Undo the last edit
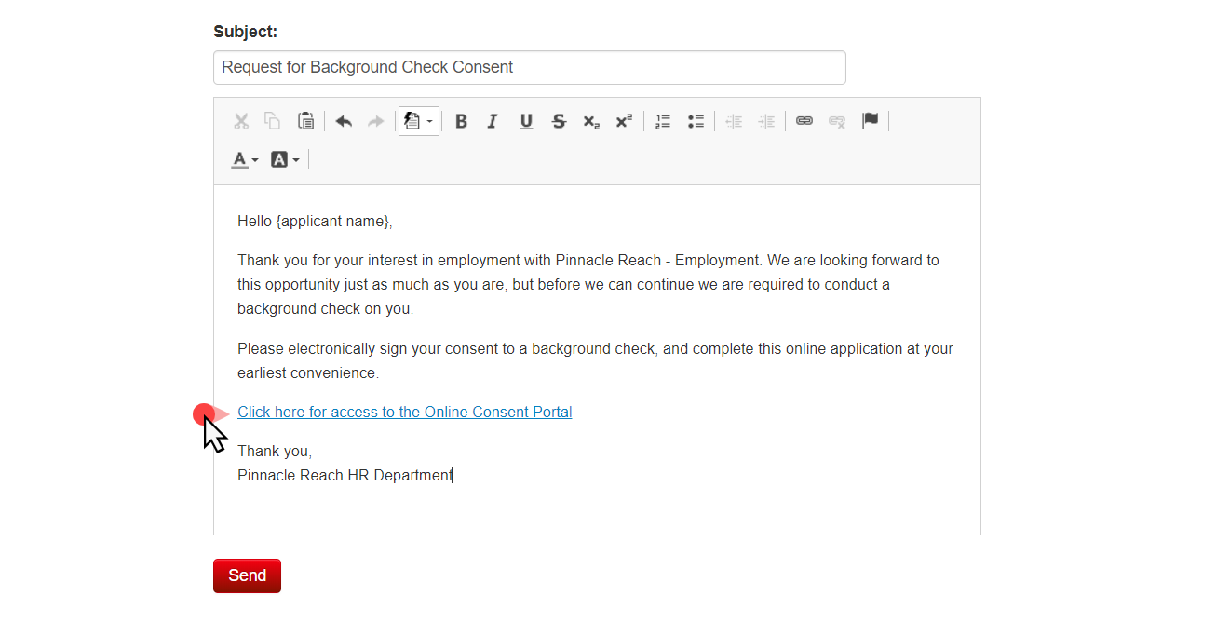This screenshot has width=1216, height=636. click(343, 121)
